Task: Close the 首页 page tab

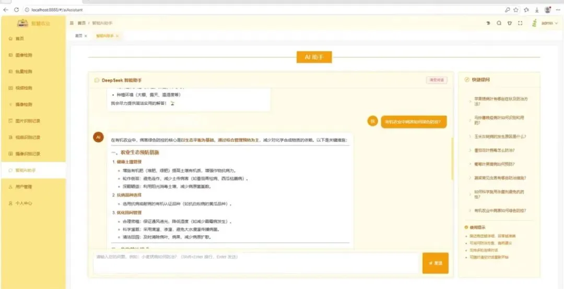Action: coord(86,36)
